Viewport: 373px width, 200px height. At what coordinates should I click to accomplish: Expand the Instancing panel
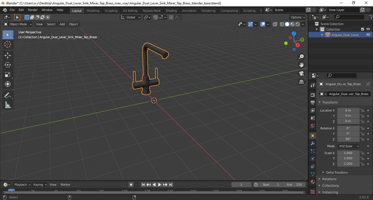(330, 192)
